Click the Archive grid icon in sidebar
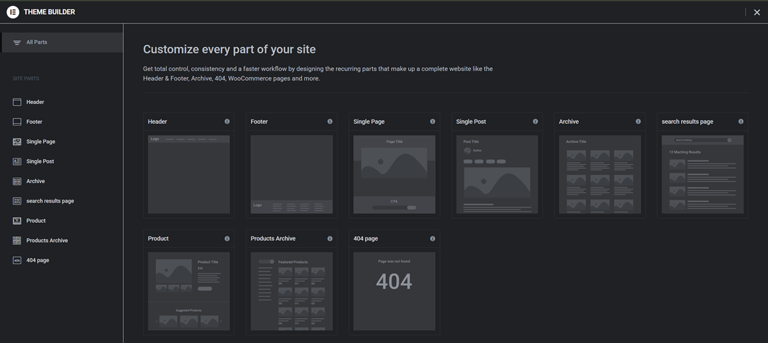Image resolution: width=768 pixels, height=343 pixels. tap(17, 181)
